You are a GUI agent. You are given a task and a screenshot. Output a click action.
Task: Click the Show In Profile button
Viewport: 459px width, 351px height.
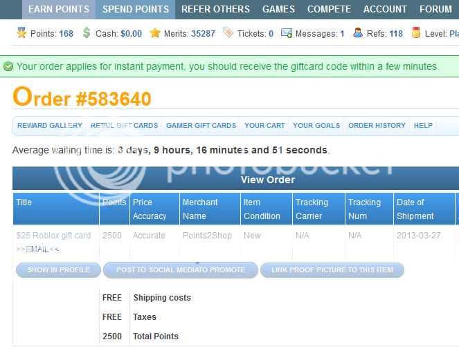[59, 270]
